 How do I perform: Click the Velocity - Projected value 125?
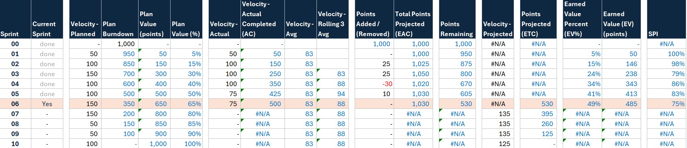(x=498, y=144)
